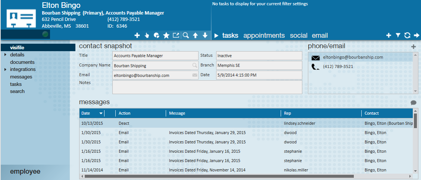Image resolution: width=421 pixels, height=180 pixels.
Task: Click the employee section at sidebar bottom
Action: pyautogui.click(x=35, y=171)
